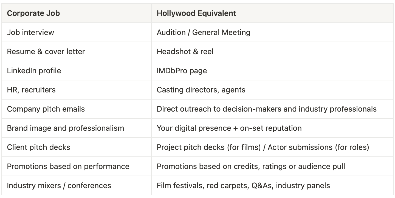
Task: Click the "Audition / General Meeting" cell
Action: 204,32
